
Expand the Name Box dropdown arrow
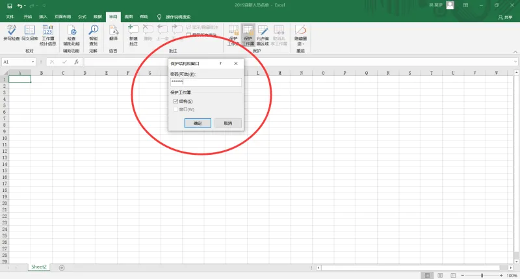[32, 62]
